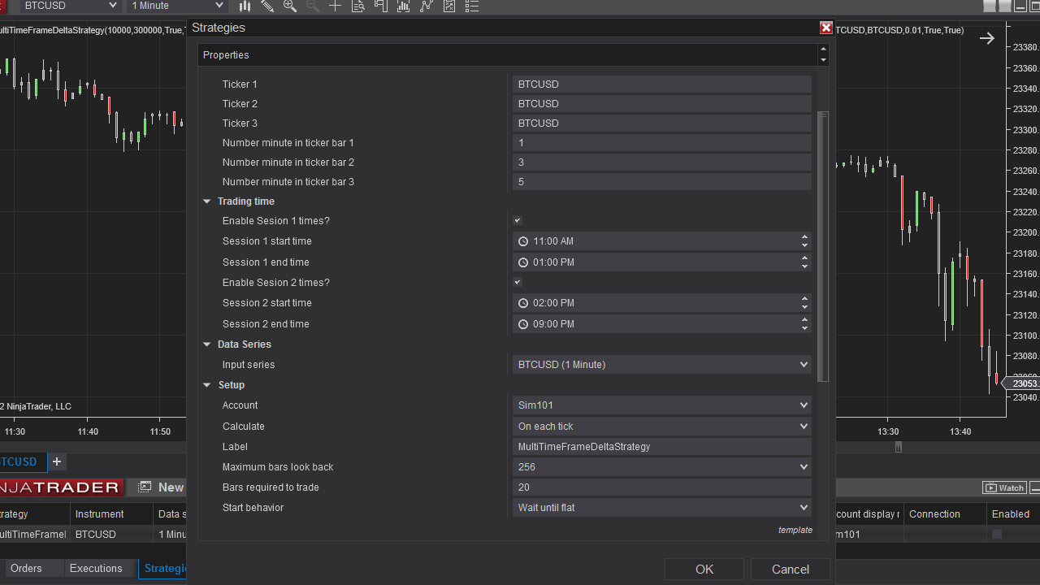The width and height of the screenshot is (1040, 585).
Task: Edit the Bars required to trade field
Action: [662, 487]
